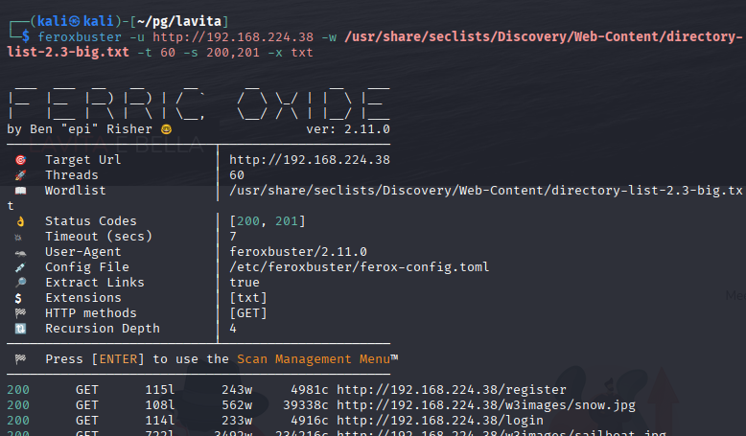Click the flag emoji beside Press [ENTER]
Image resolution: width=746 pixels, height=436 pixels.
(20, 359)
